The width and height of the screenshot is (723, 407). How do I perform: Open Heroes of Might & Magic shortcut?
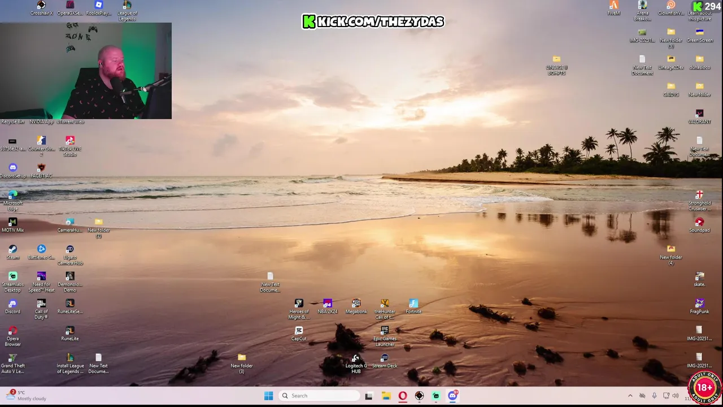(299, 309)
